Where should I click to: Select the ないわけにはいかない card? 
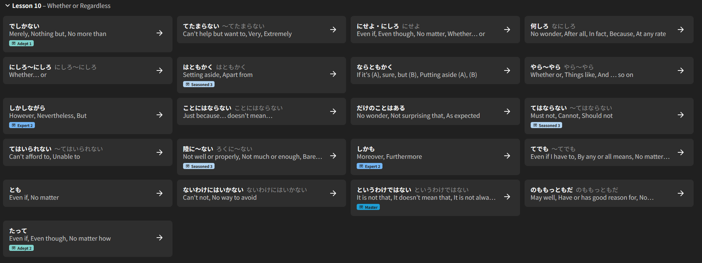tap(250, 194)
